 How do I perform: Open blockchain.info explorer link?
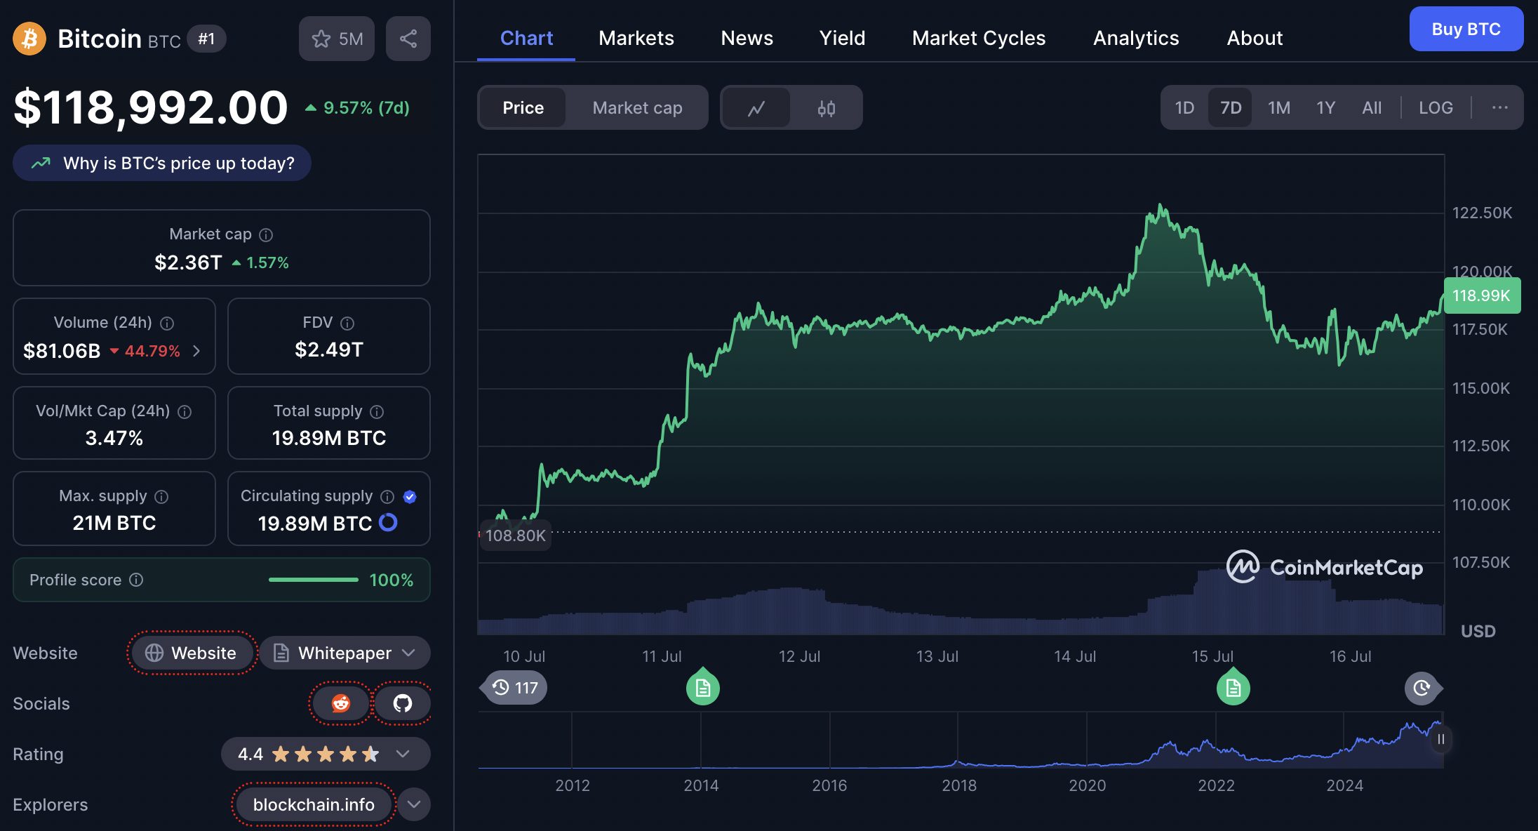(314, 804)
